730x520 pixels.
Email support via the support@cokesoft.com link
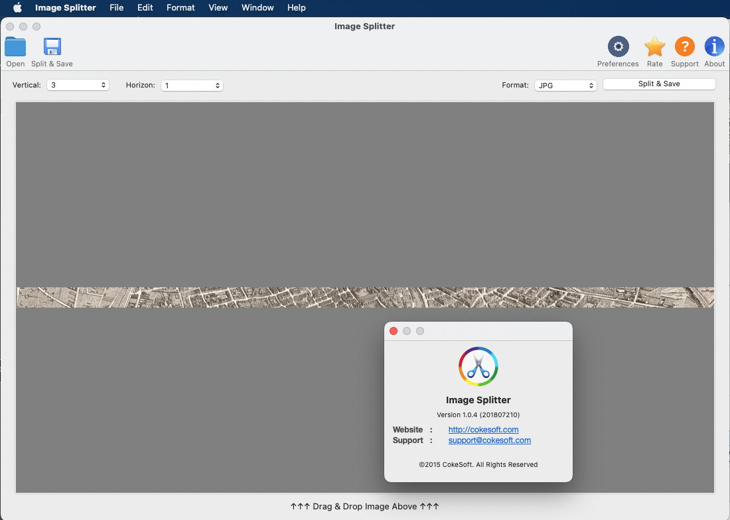[x=489, y=440]
